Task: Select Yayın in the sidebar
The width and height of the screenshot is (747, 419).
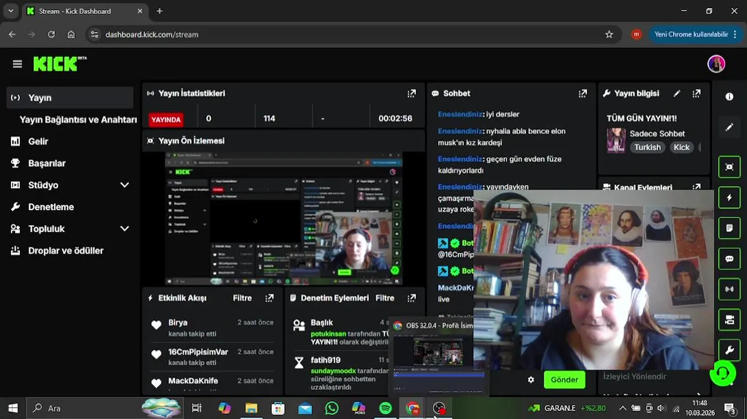Action: (70, 98)
